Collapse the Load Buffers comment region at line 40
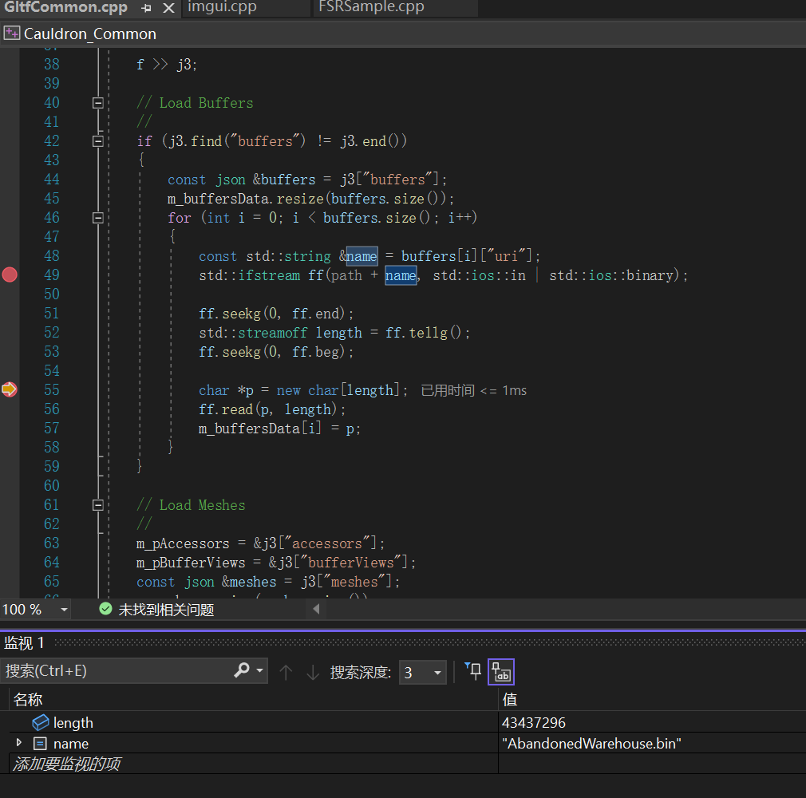 pos(97,102)
